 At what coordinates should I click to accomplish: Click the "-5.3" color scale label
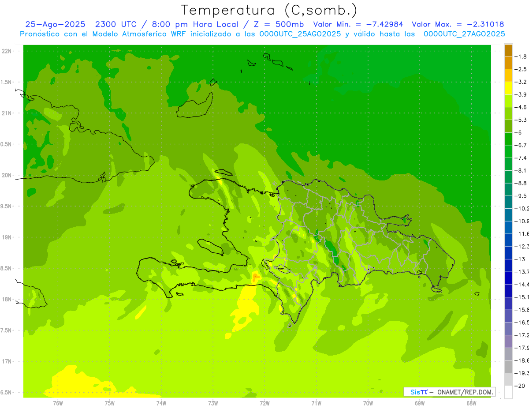(x=521, y=120)
